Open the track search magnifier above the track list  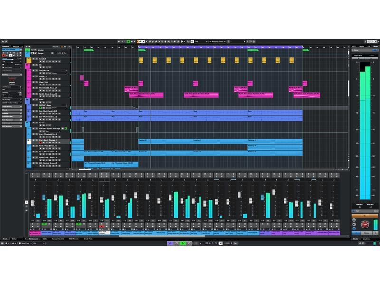tap(69, 47)
